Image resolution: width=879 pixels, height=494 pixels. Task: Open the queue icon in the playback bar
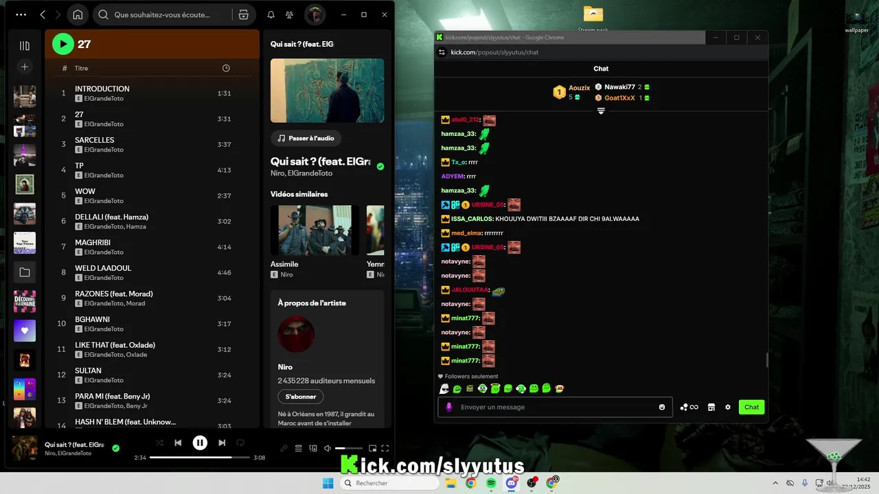pyautogui.click(x=298, y=448)
